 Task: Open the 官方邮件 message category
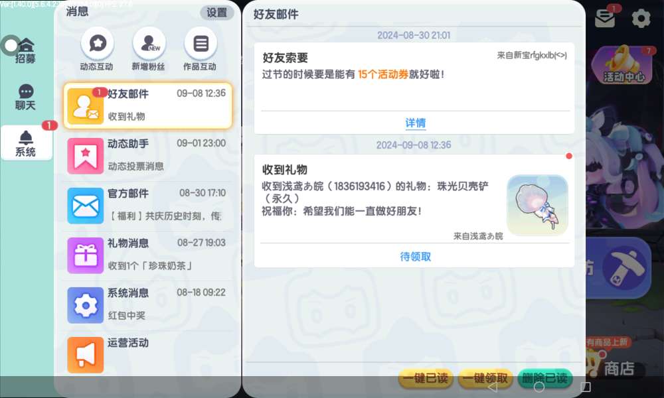[148, 206]
